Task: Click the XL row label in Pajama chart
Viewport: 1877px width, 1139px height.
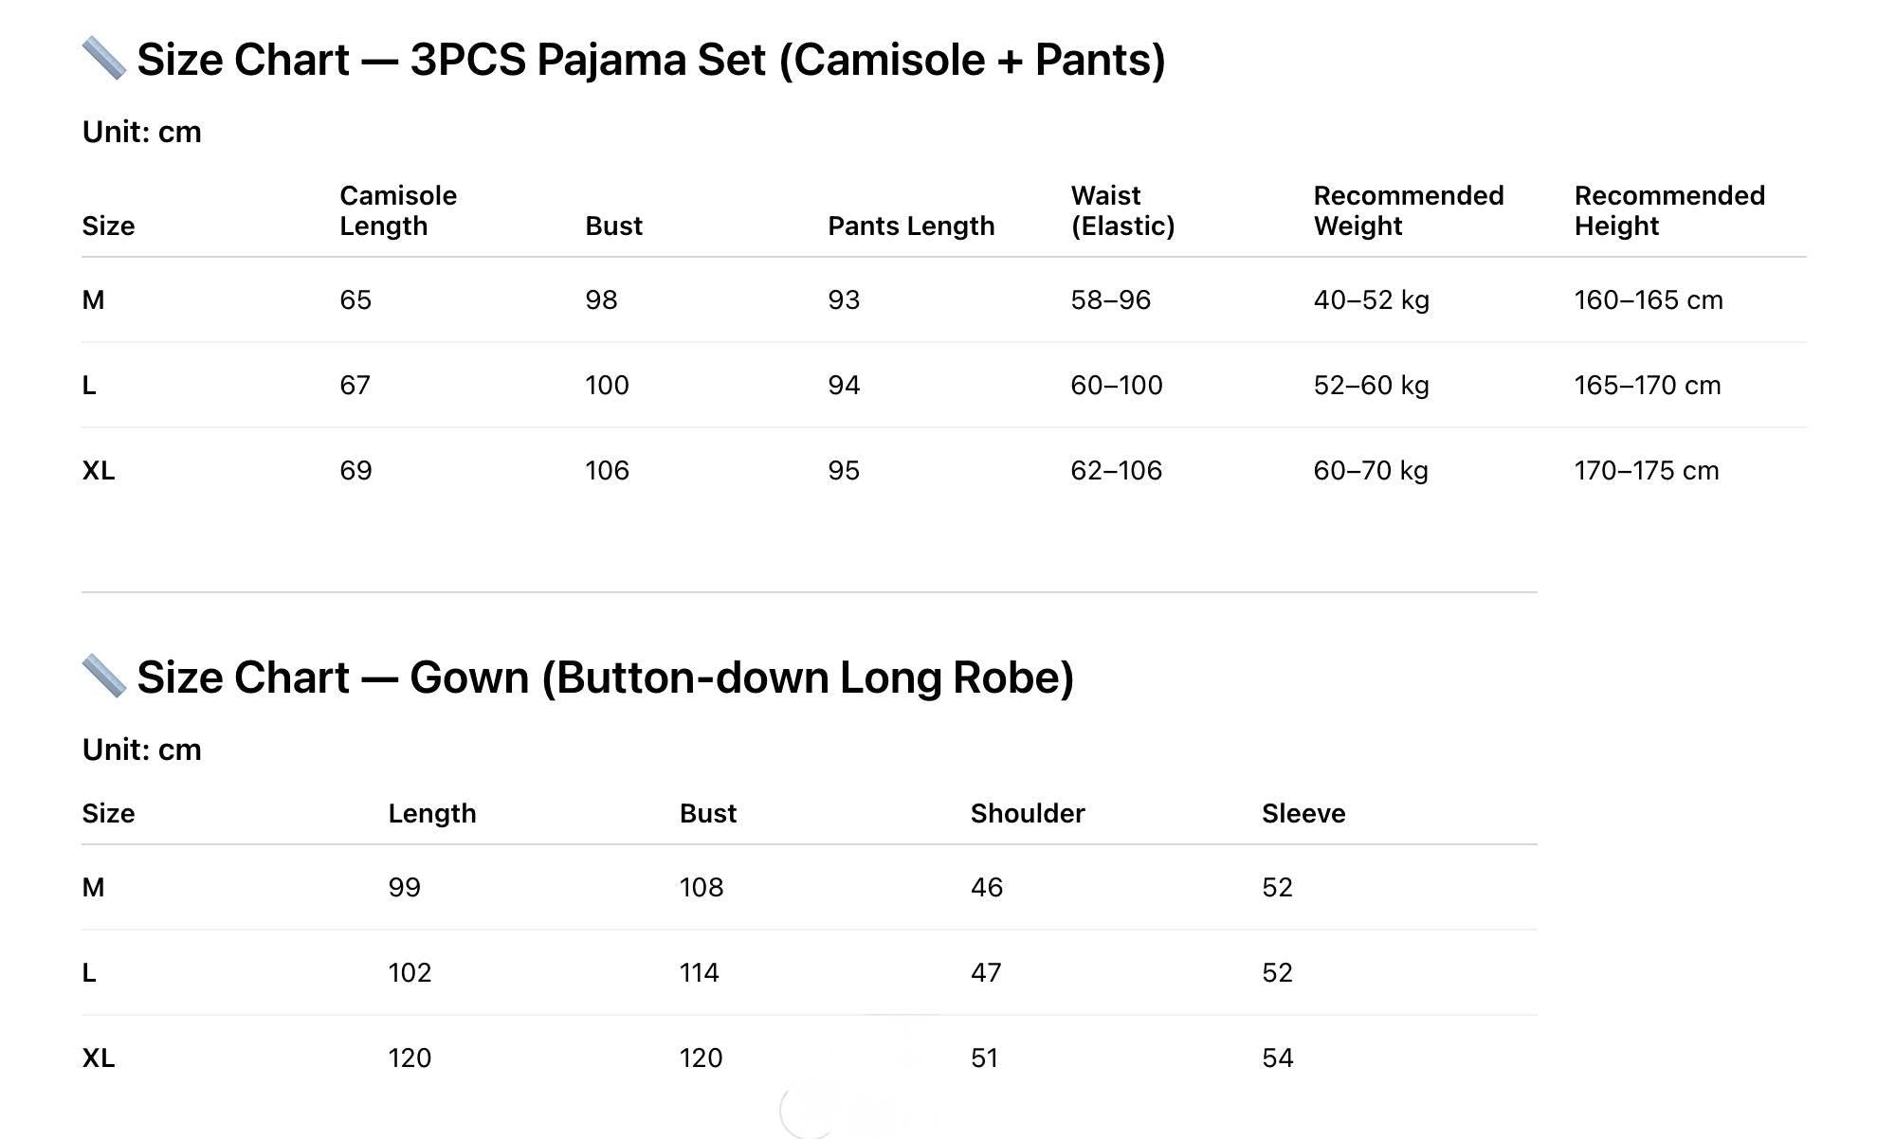Action: 99,471
